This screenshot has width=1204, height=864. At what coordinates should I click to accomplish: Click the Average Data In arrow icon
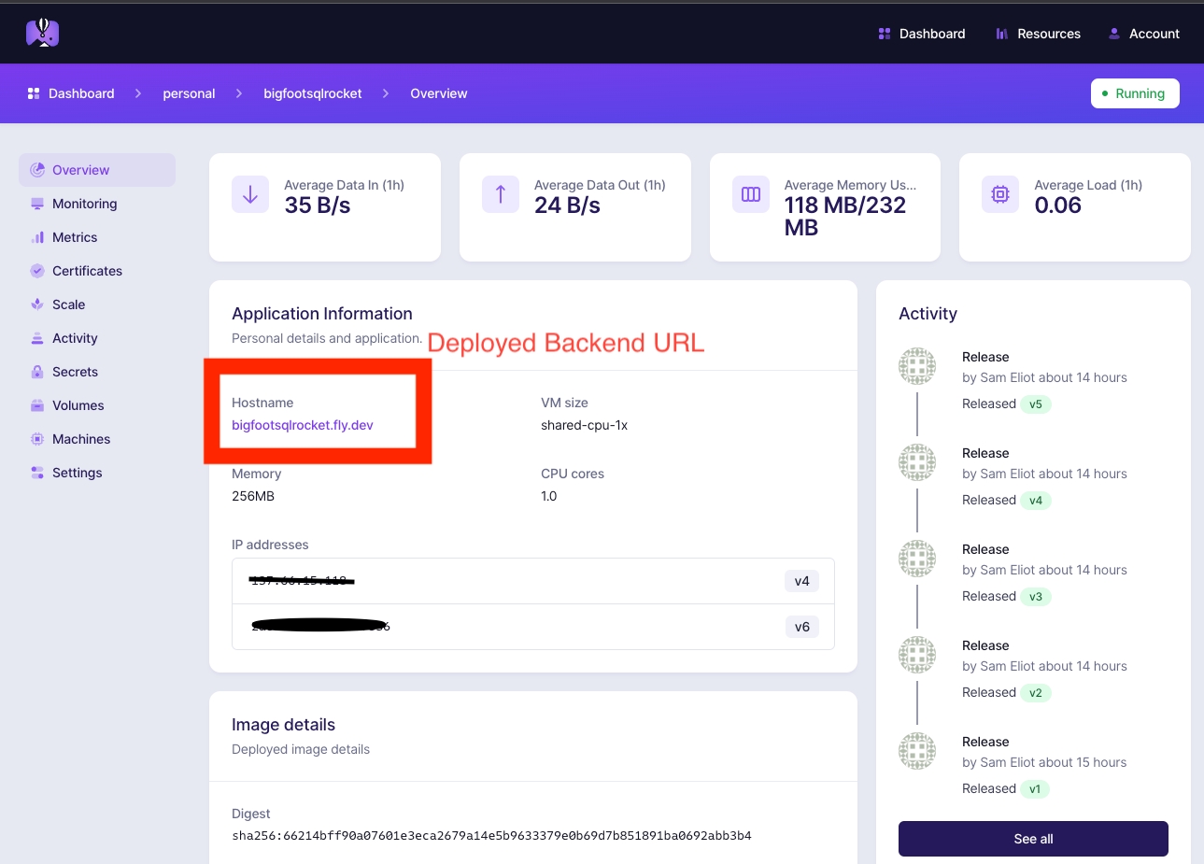(250, 194)
